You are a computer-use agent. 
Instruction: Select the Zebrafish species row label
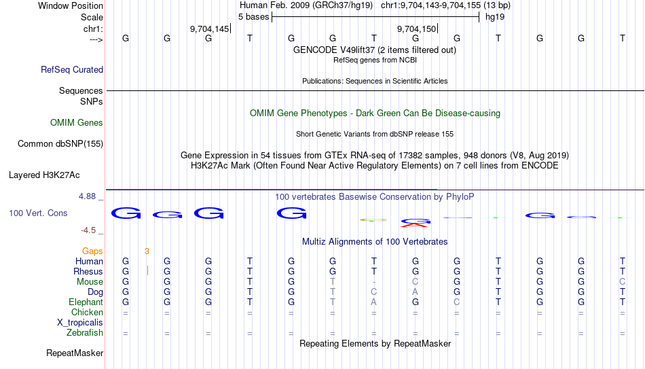[85, 332]
